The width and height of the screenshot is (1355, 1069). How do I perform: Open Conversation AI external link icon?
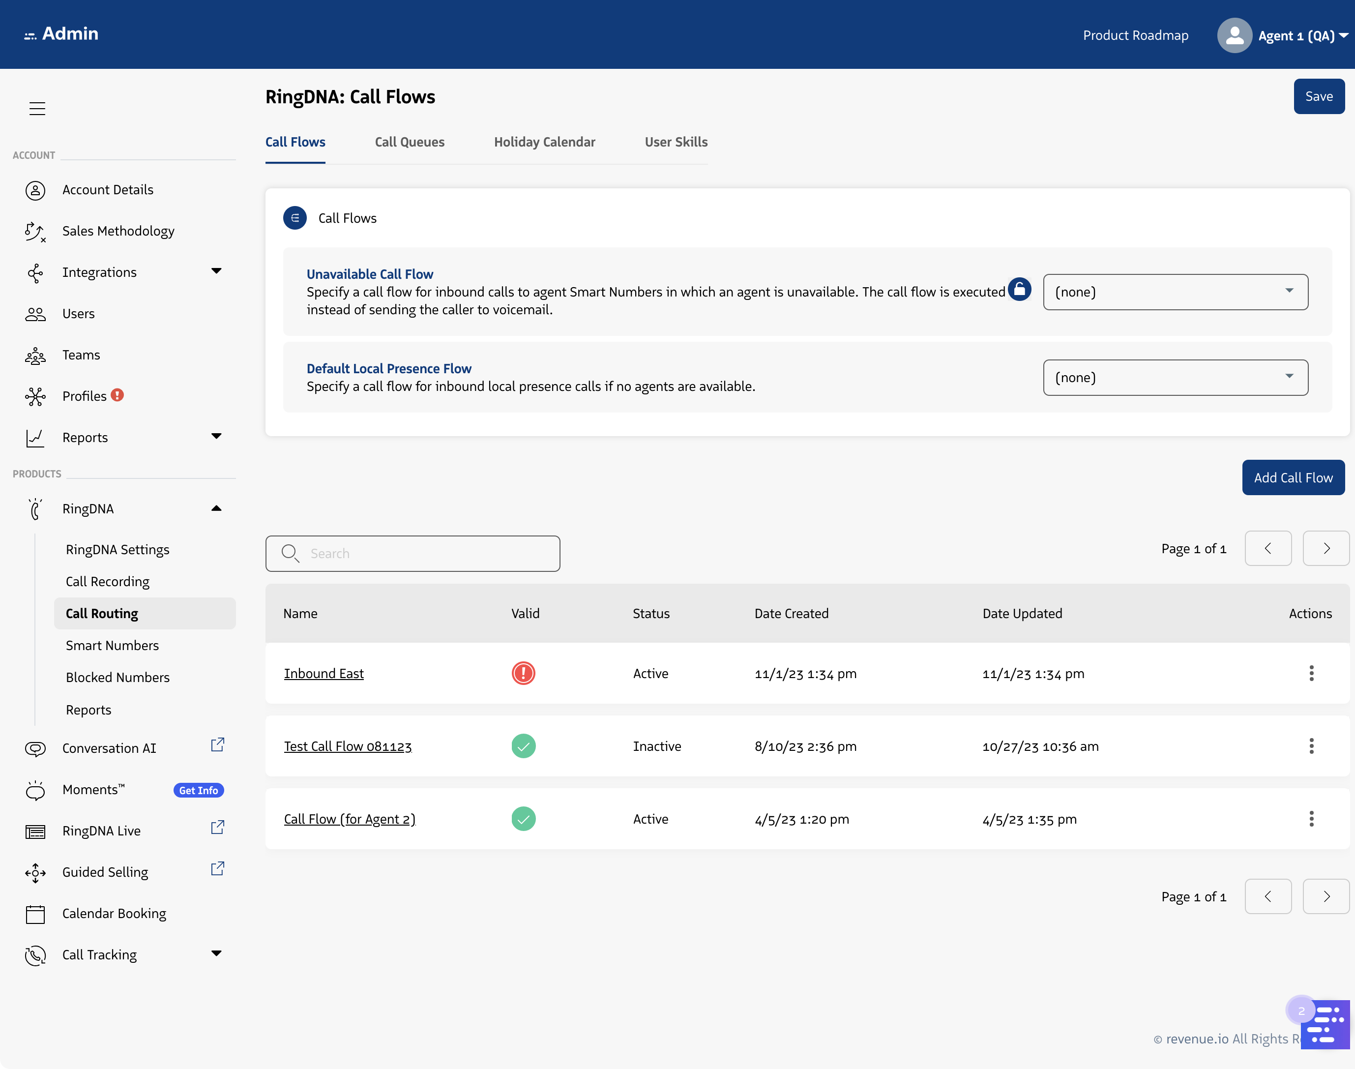pyautogui.click(x=217, y=745)
